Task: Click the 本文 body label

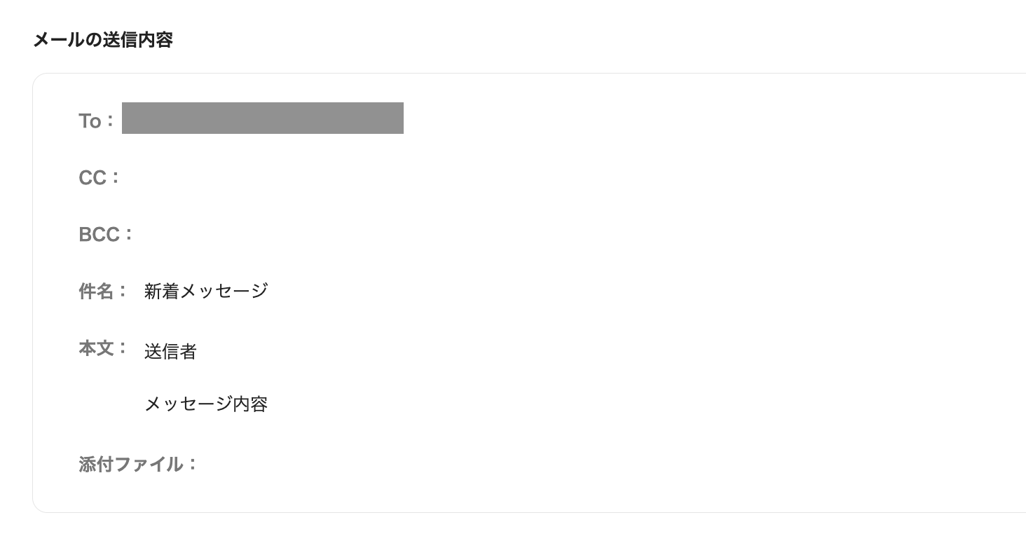Action: [x=103, y=348]
